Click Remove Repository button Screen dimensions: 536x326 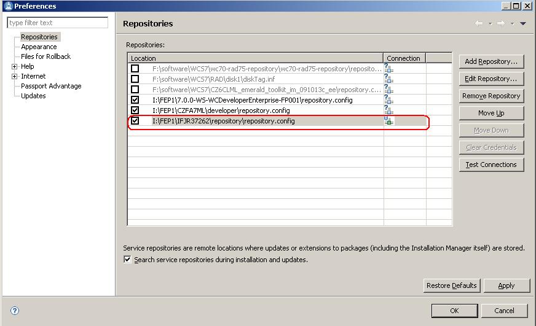point(491,96)
